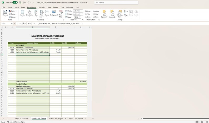Switch to Normal view in status bar

click(197, 122)
